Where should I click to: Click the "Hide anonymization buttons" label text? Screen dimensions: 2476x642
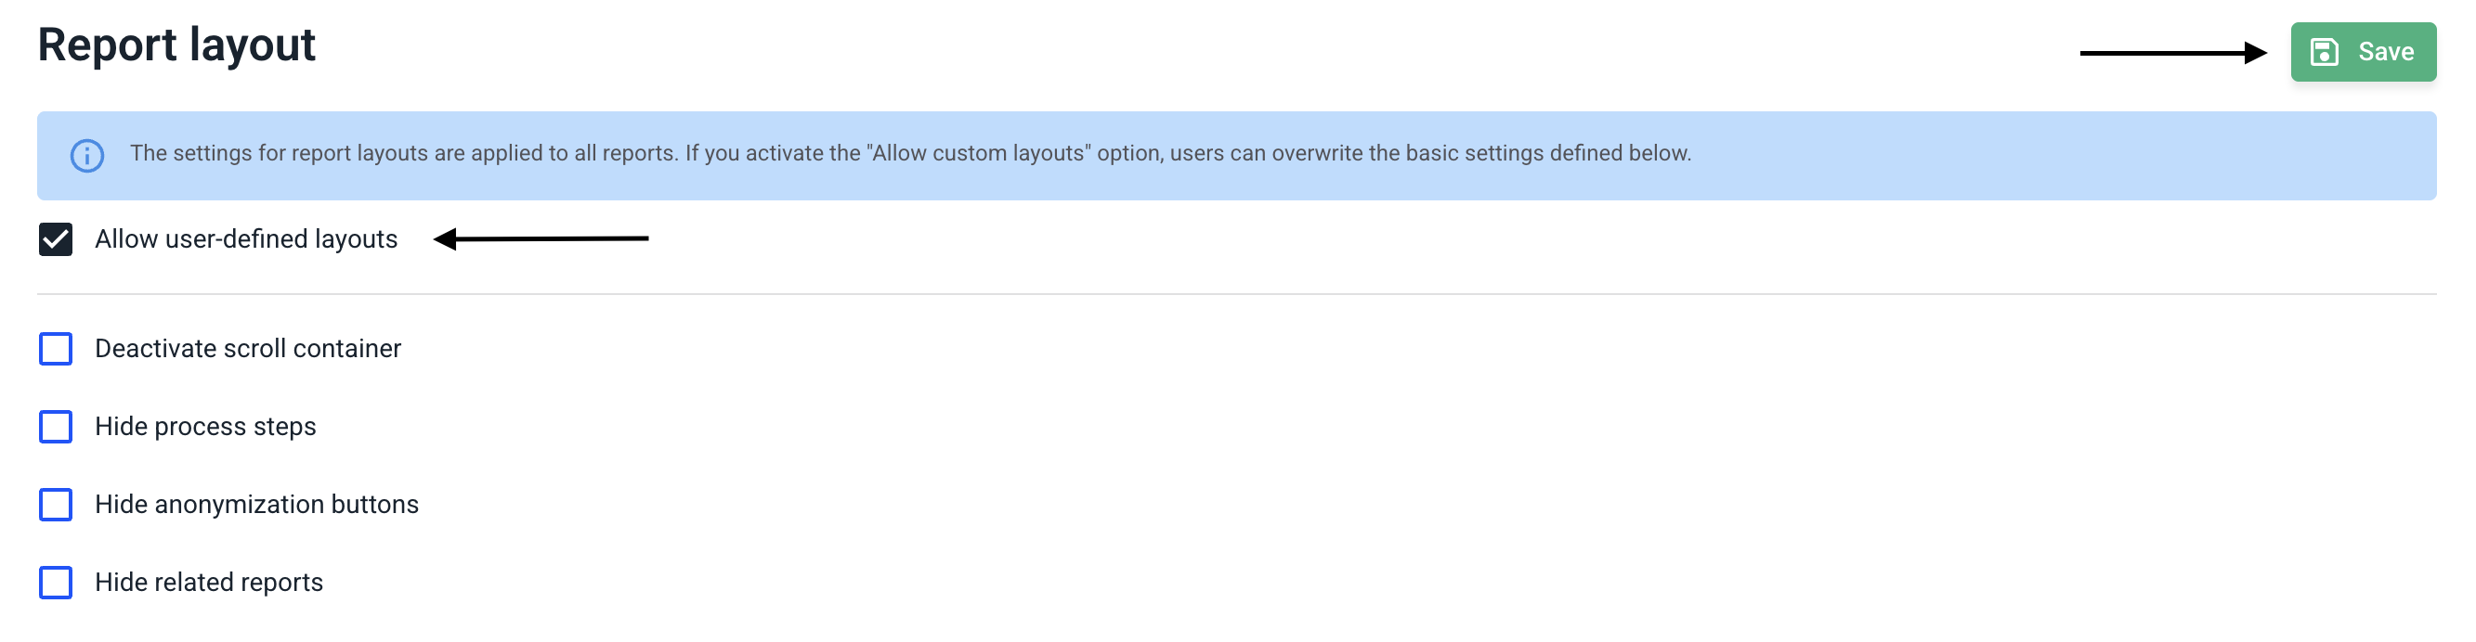coord(256,504)
